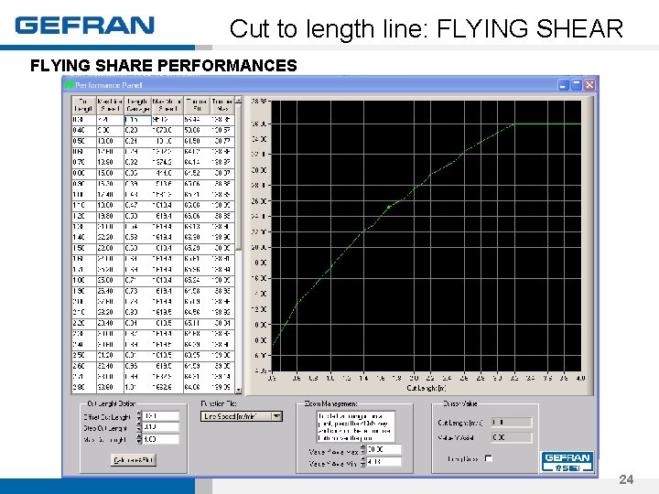659x494 pixels.
Task: Click the Cursor Value Y Axis readout field
Action: coord(512,437)
